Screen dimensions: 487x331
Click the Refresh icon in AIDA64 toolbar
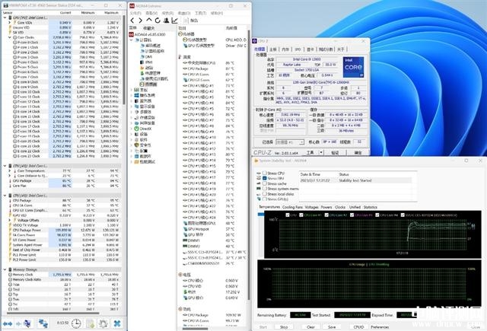click(158, 21)
